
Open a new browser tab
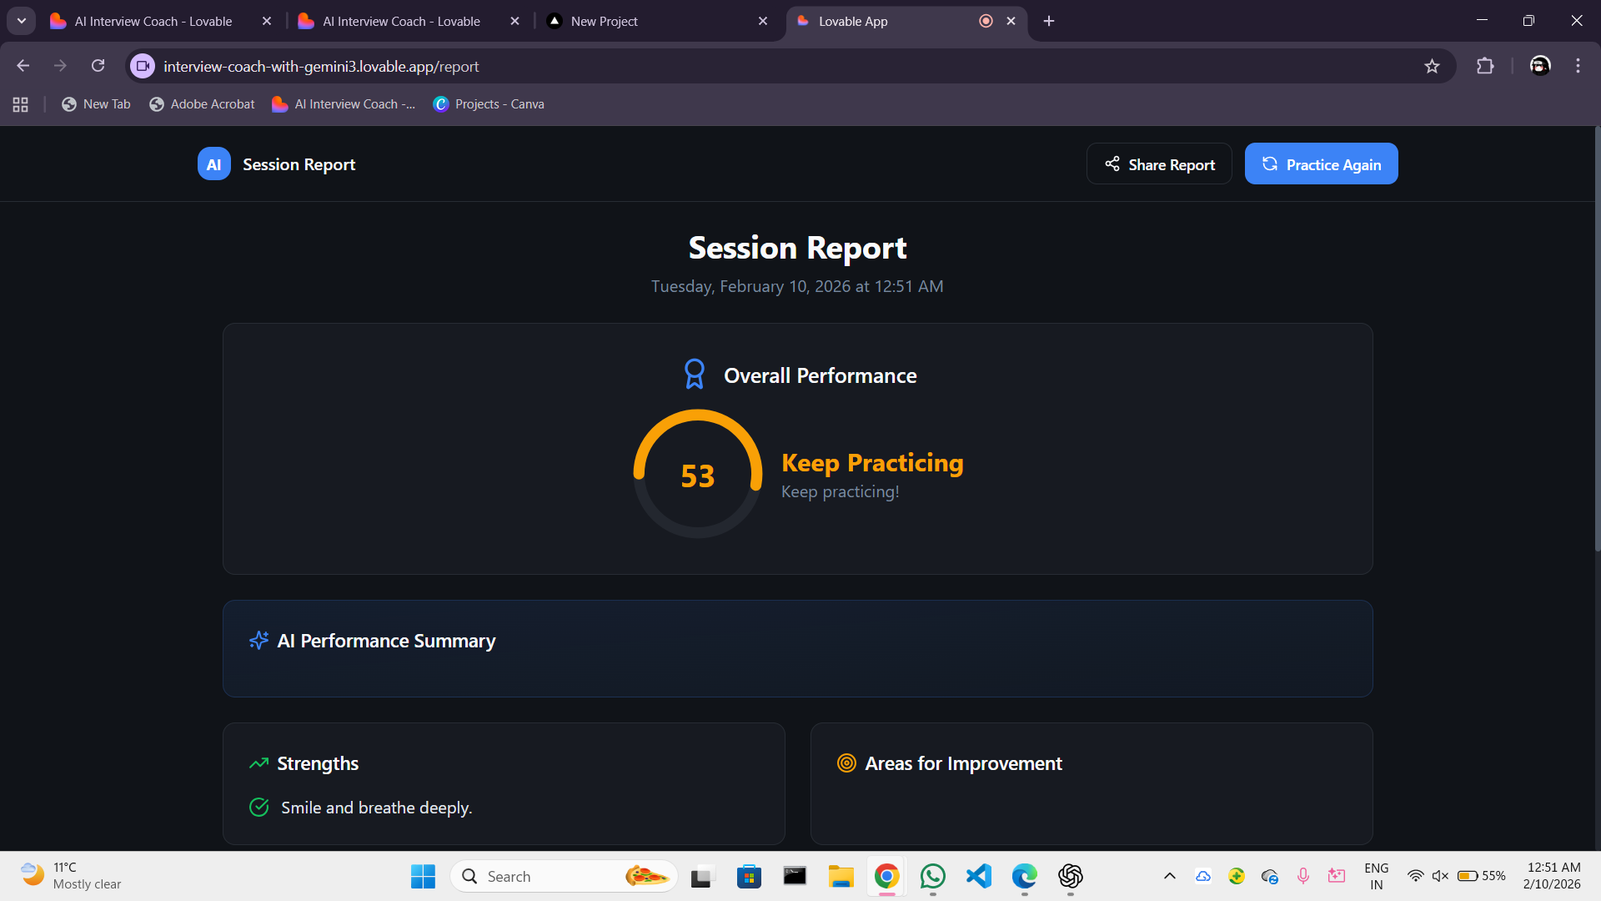(x=1049, y=21)
